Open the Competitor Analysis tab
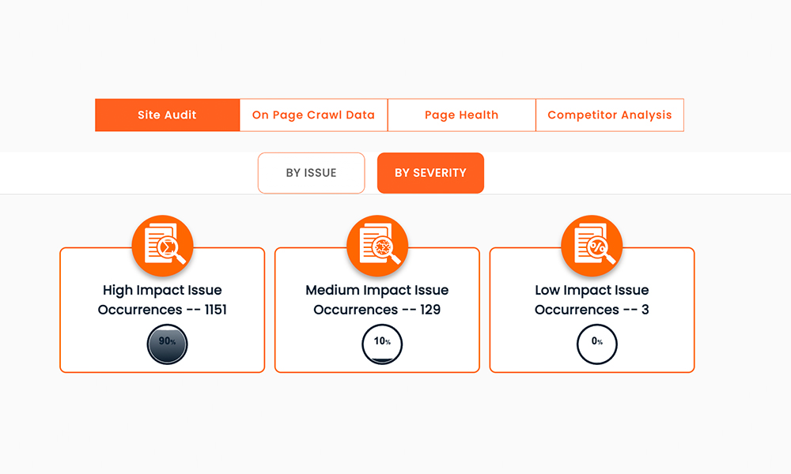The width and height of the screenshot is (791, 474). pyautogui.click(x=610, y=115)
